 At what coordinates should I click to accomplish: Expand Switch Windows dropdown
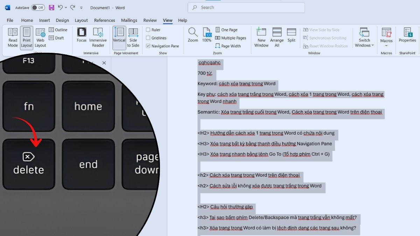[x=364, y=38]
